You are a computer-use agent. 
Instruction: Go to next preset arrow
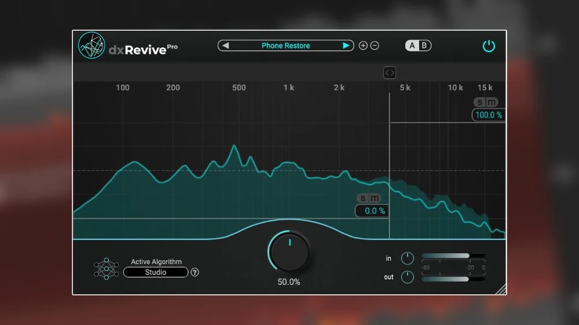pyautogui.click(x=346, y=45)
